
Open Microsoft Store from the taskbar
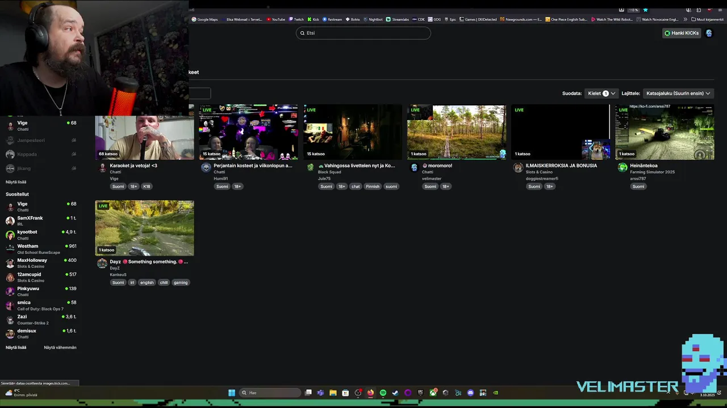pos(345,393)
